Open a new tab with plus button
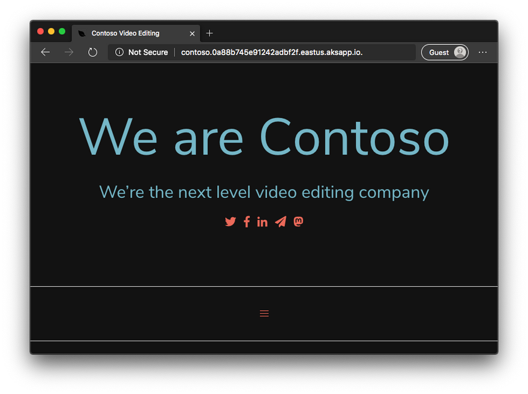The height and width of the screenshot is (394, 528). click(209, 34)
